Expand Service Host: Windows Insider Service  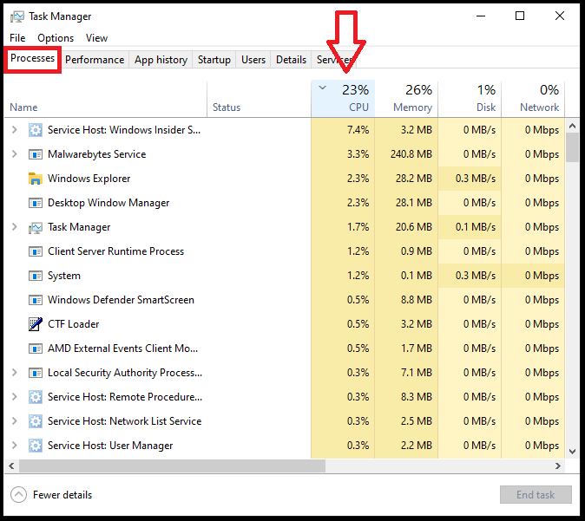point(14,130)
